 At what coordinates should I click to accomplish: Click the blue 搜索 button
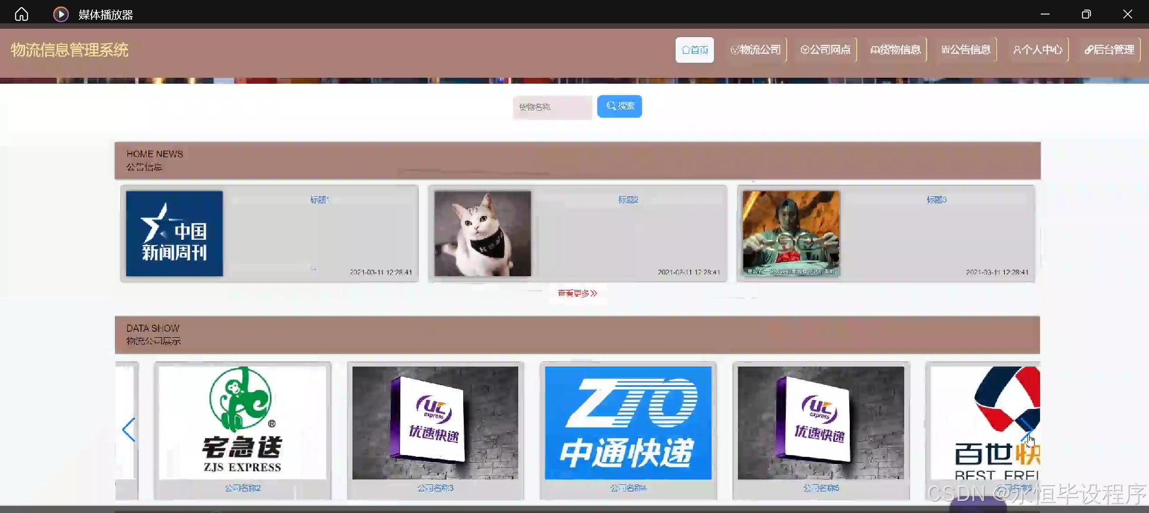[619, 106]
